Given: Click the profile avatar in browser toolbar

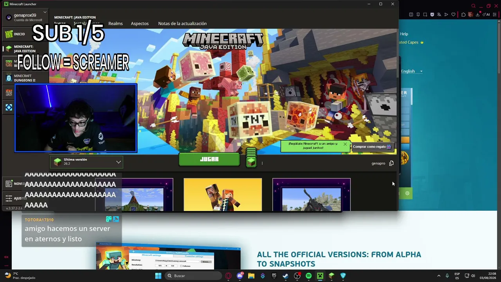Looking at the screenshot, I should pyautogui.click(x=470, y=14).
